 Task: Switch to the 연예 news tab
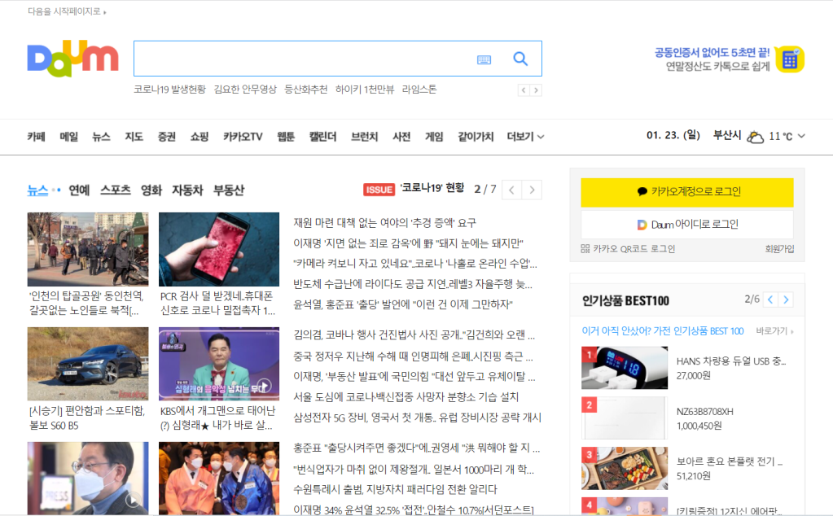79,190
